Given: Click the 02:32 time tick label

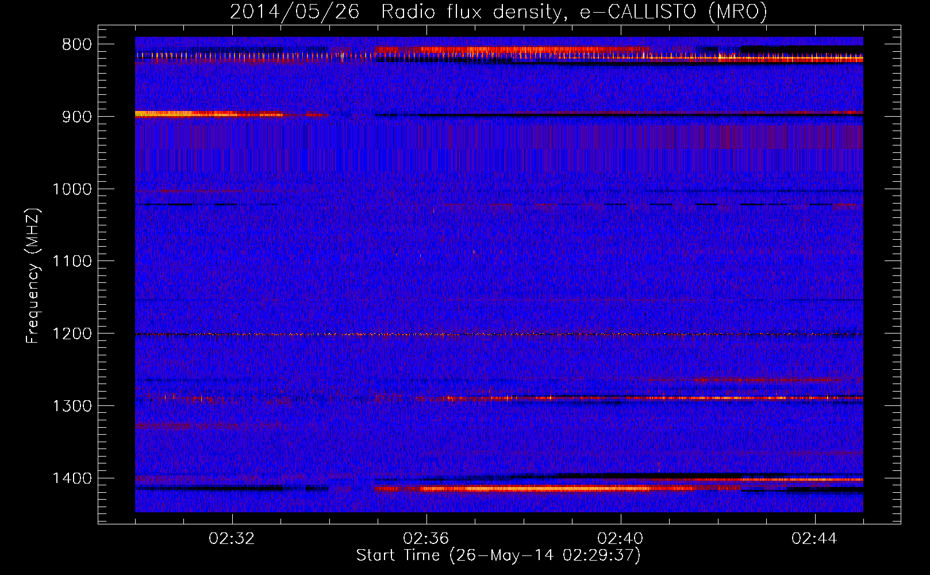Looking at the screenshot, I should [x=232, y=539].
